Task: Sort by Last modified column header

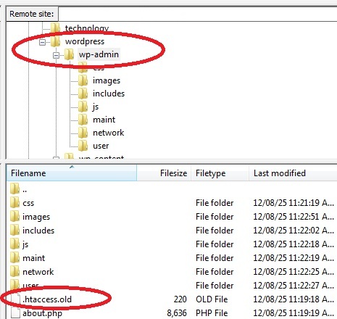Action: point(293,173)
